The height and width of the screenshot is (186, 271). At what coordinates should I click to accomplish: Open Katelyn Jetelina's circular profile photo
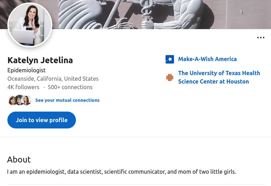click(x=30, y=25)
